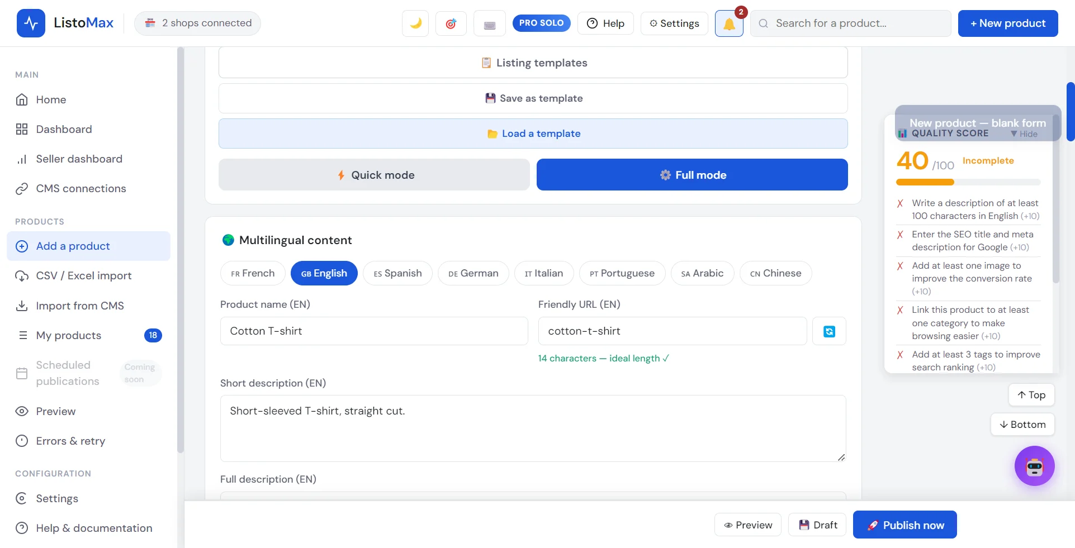Select the Arabic language tab
The width and height of the screenshot is (1075, 548).
[x=702, y=273]
